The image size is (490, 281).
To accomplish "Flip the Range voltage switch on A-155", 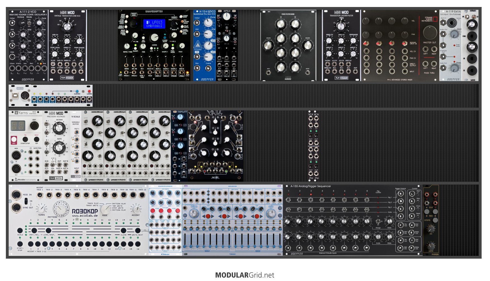I will [378, 221].
